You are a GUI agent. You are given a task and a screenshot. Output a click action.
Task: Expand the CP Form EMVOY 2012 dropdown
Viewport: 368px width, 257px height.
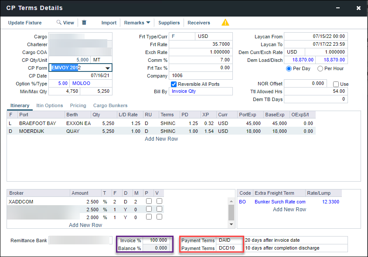[x=107, y=68]
